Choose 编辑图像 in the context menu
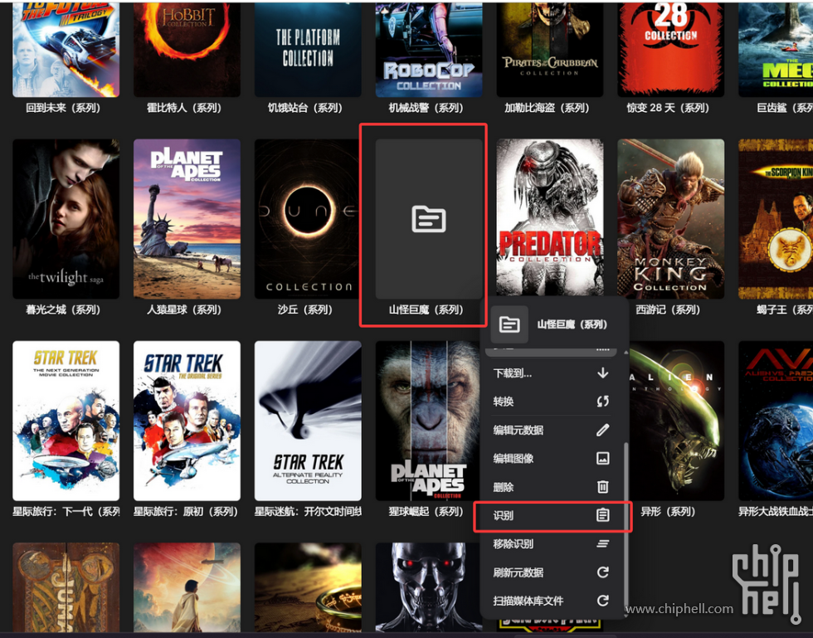813x638 pixels. coord(551,459)
